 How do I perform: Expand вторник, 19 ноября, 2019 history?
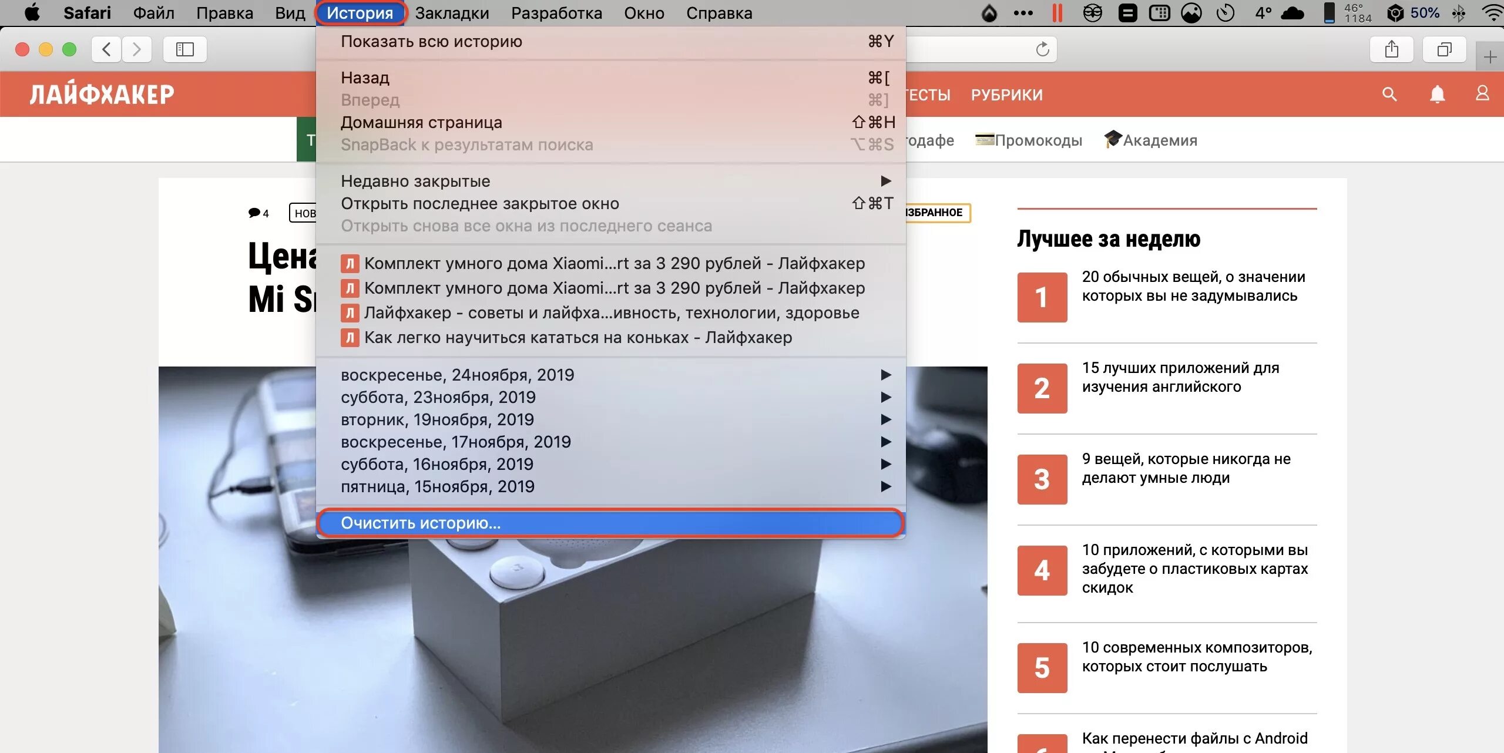pyautogui.click(x=611, y=420)
